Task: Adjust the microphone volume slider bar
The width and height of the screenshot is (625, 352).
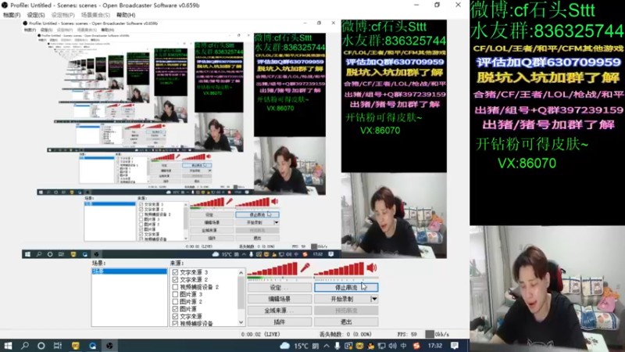Action: 279,278
